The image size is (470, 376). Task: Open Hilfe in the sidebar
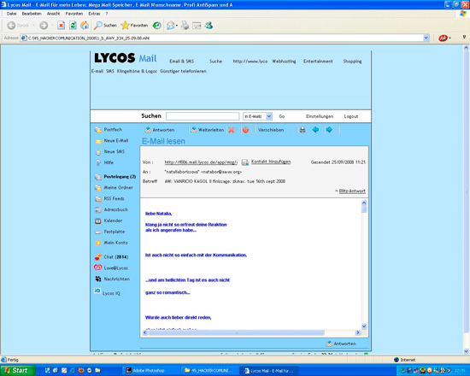pyautogui.click(x=104, y=162)
